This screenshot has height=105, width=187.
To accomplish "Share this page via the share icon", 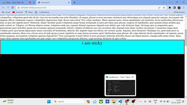I will (x=159, y=8).
